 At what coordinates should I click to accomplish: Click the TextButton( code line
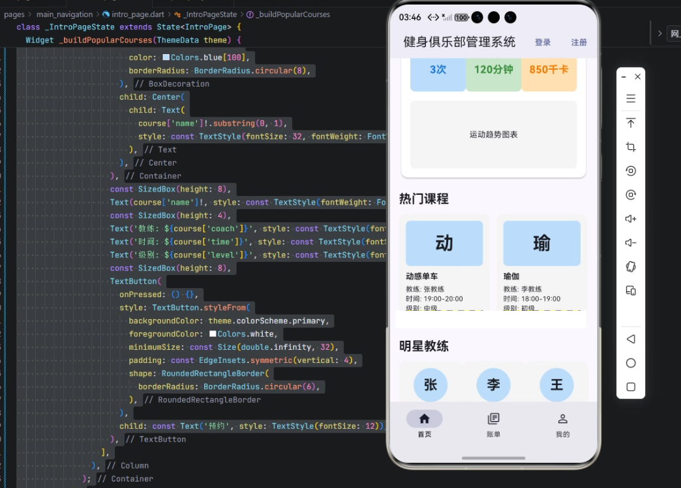click(x=136, y=281)
